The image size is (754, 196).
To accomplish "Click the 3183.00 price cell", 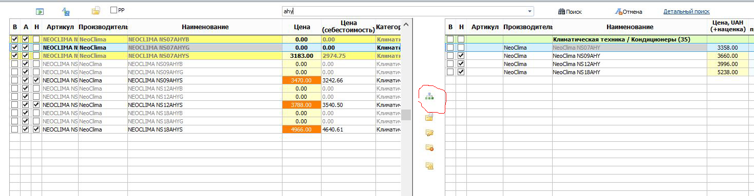I will point(301,55).
